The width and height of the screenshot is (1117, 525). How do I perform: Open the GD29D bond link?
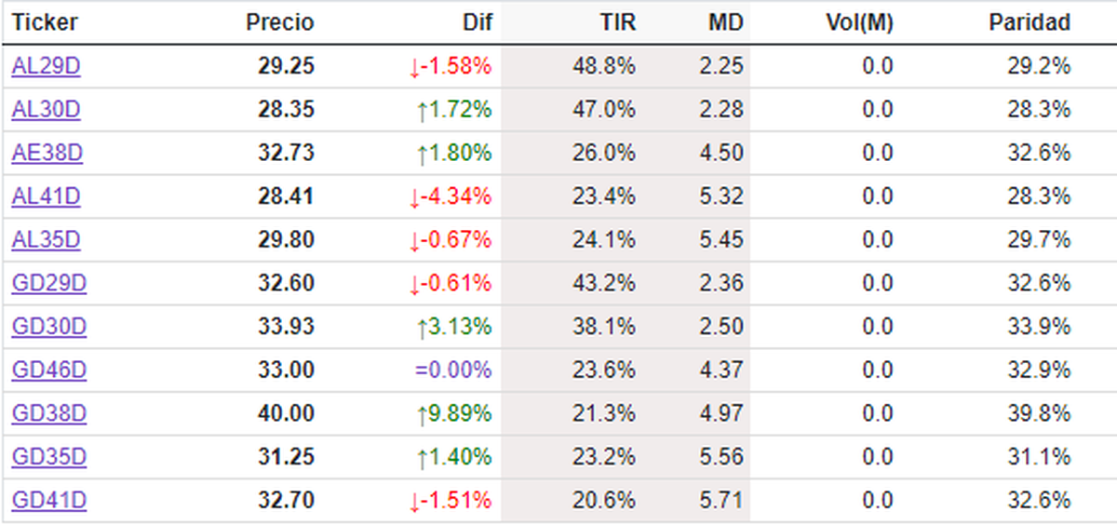(48, 283)
